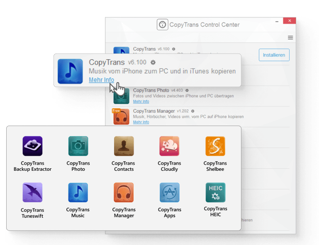Open the hamburger menu in Control Center
Image resolution: width=319 pixels, height=245 pixels.
click(290, 38)
